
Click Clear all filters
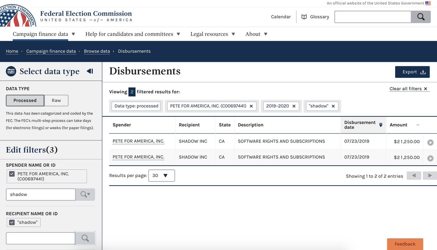pos(409,89)
